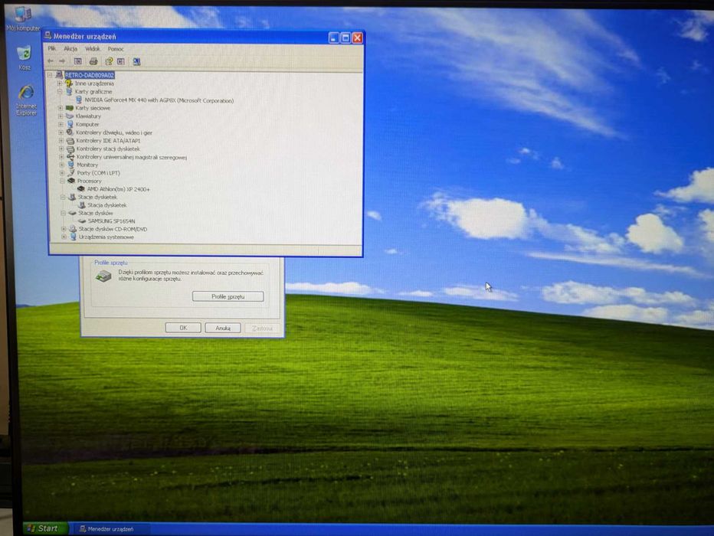This screenshot has width=714, height=536.
Task: Select the Porty (COM i LPT) entry
Action: pyautogui.click(x=98, y=173)
